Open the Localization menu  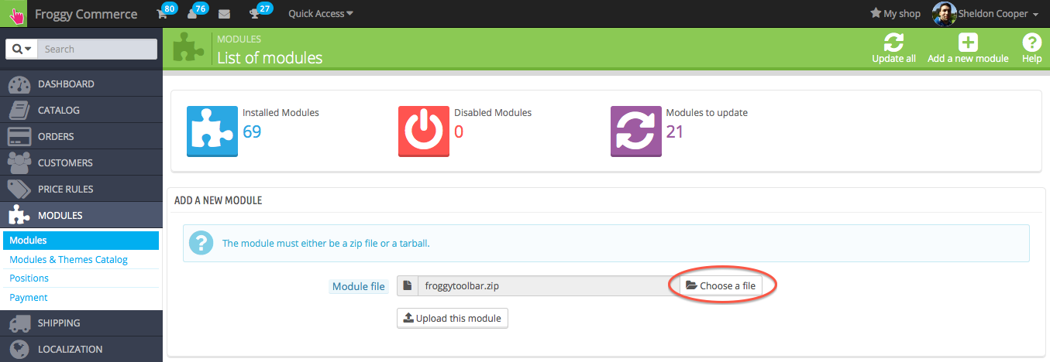point(81,349)
